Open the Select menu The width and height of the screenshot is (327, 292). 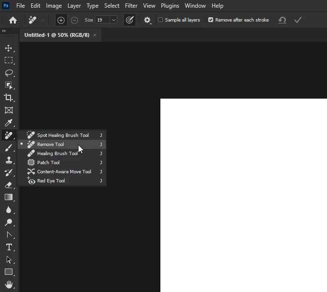coord(112,6)
